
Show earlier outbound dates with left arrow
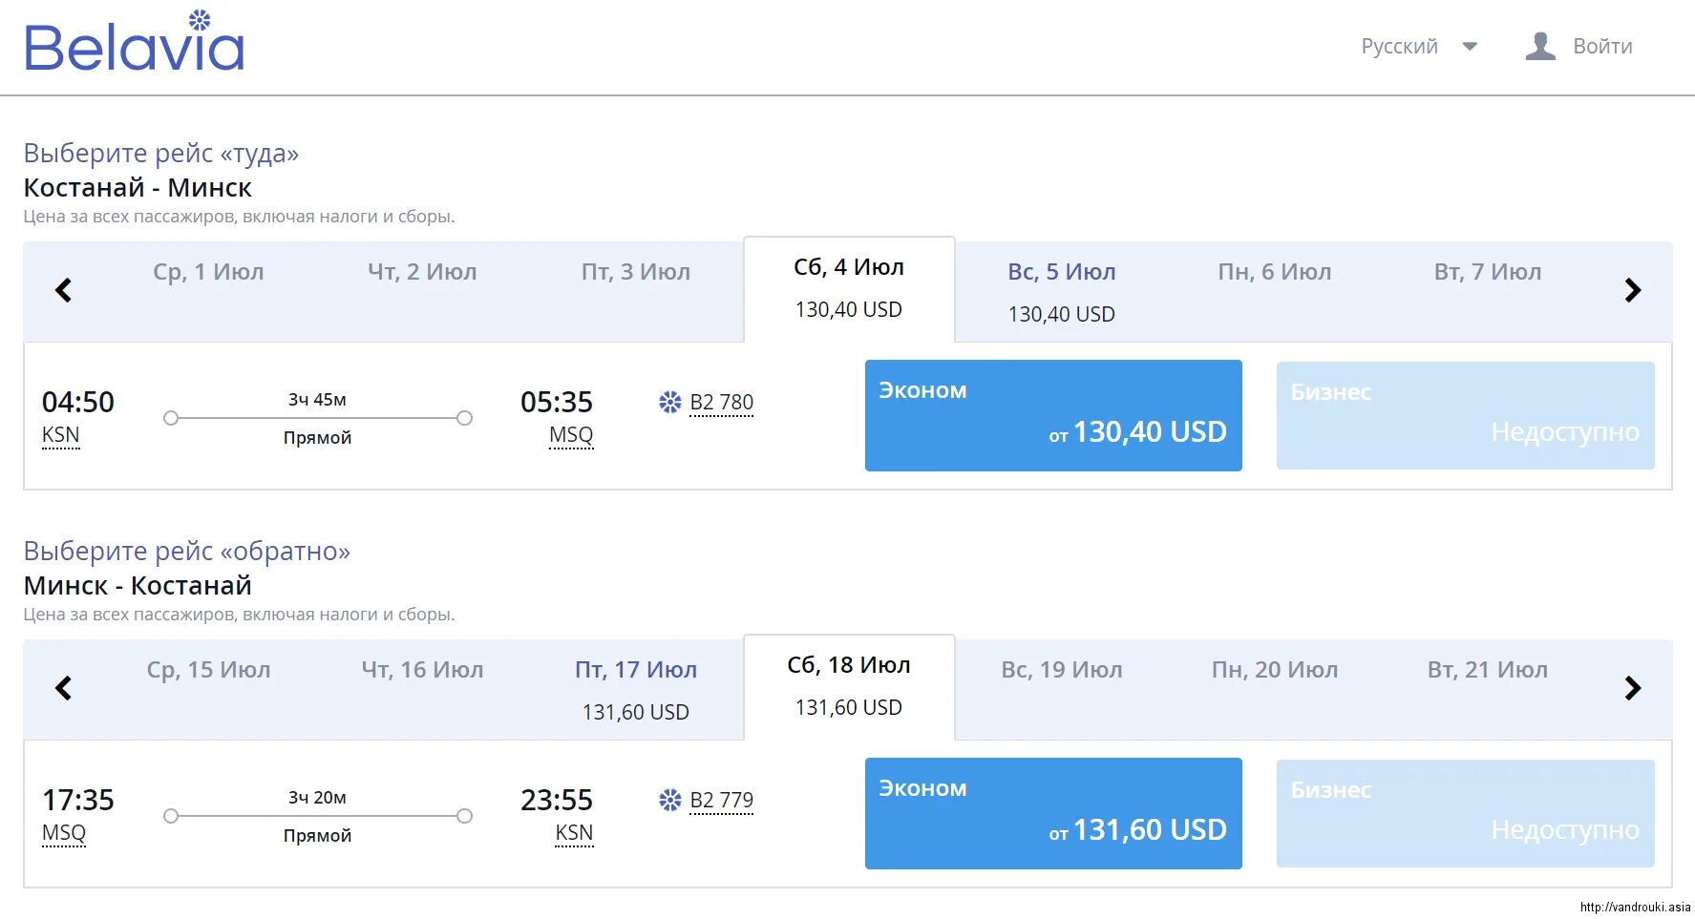coord(63,290)
